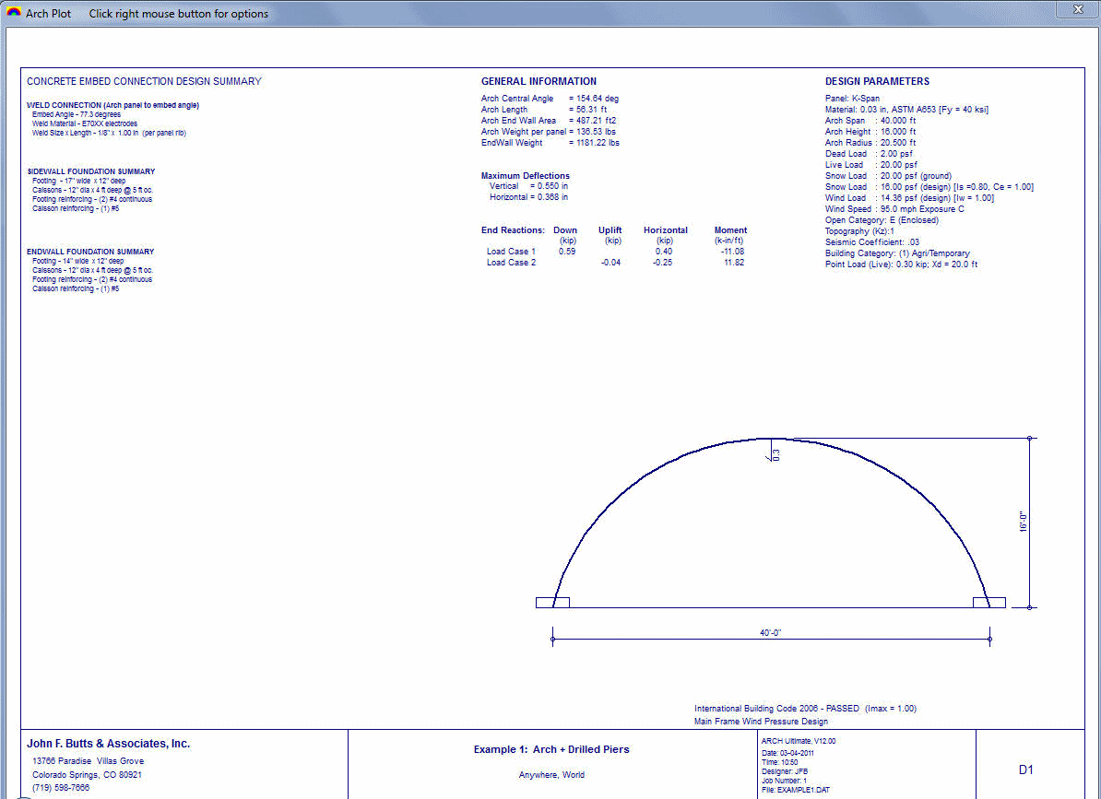
Task: Select the End Reactions table label
Action: [513, 230]
